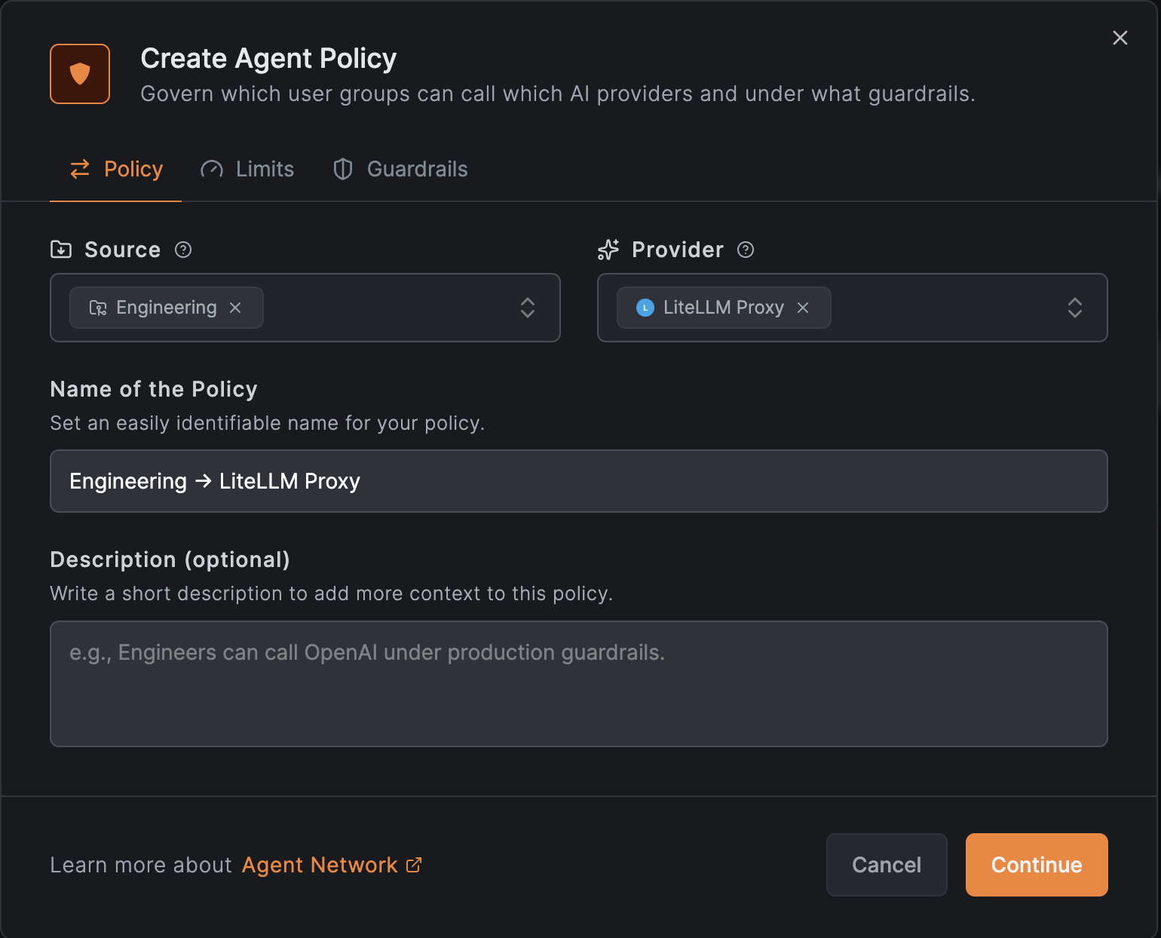The image size is (1161, 938).
Task: Click the Provider help question icon
Action: pyautogui.click(x=746, y=250)
